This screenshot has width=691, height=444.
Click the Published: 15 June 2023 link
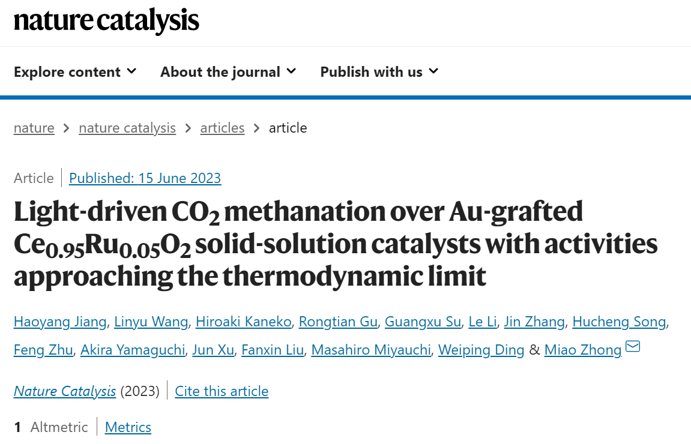pyautogui.click(x=145, y=178)
